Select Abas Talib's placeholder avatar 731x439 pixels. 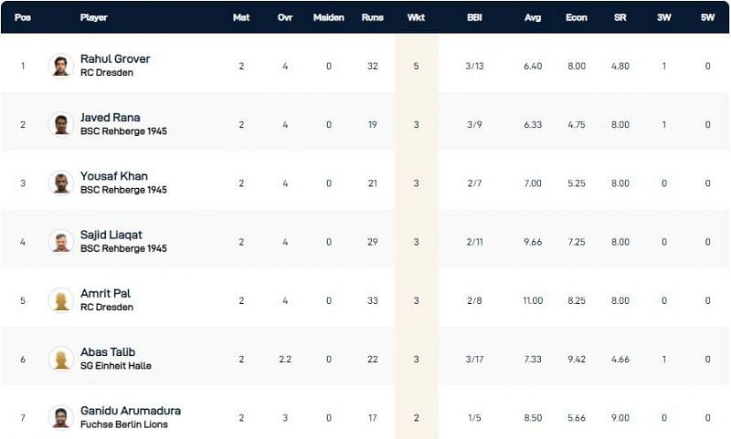pos(61,358)
